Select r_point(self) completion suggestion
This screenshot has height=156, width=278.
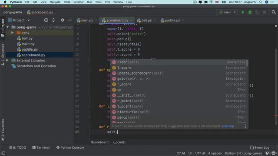coord(179,101)
